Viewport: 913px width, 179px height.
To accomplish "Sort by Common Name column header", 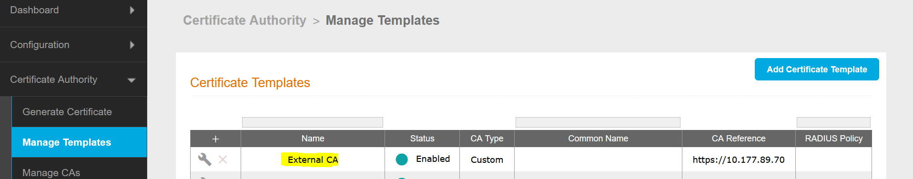I will tap(598, 139).
